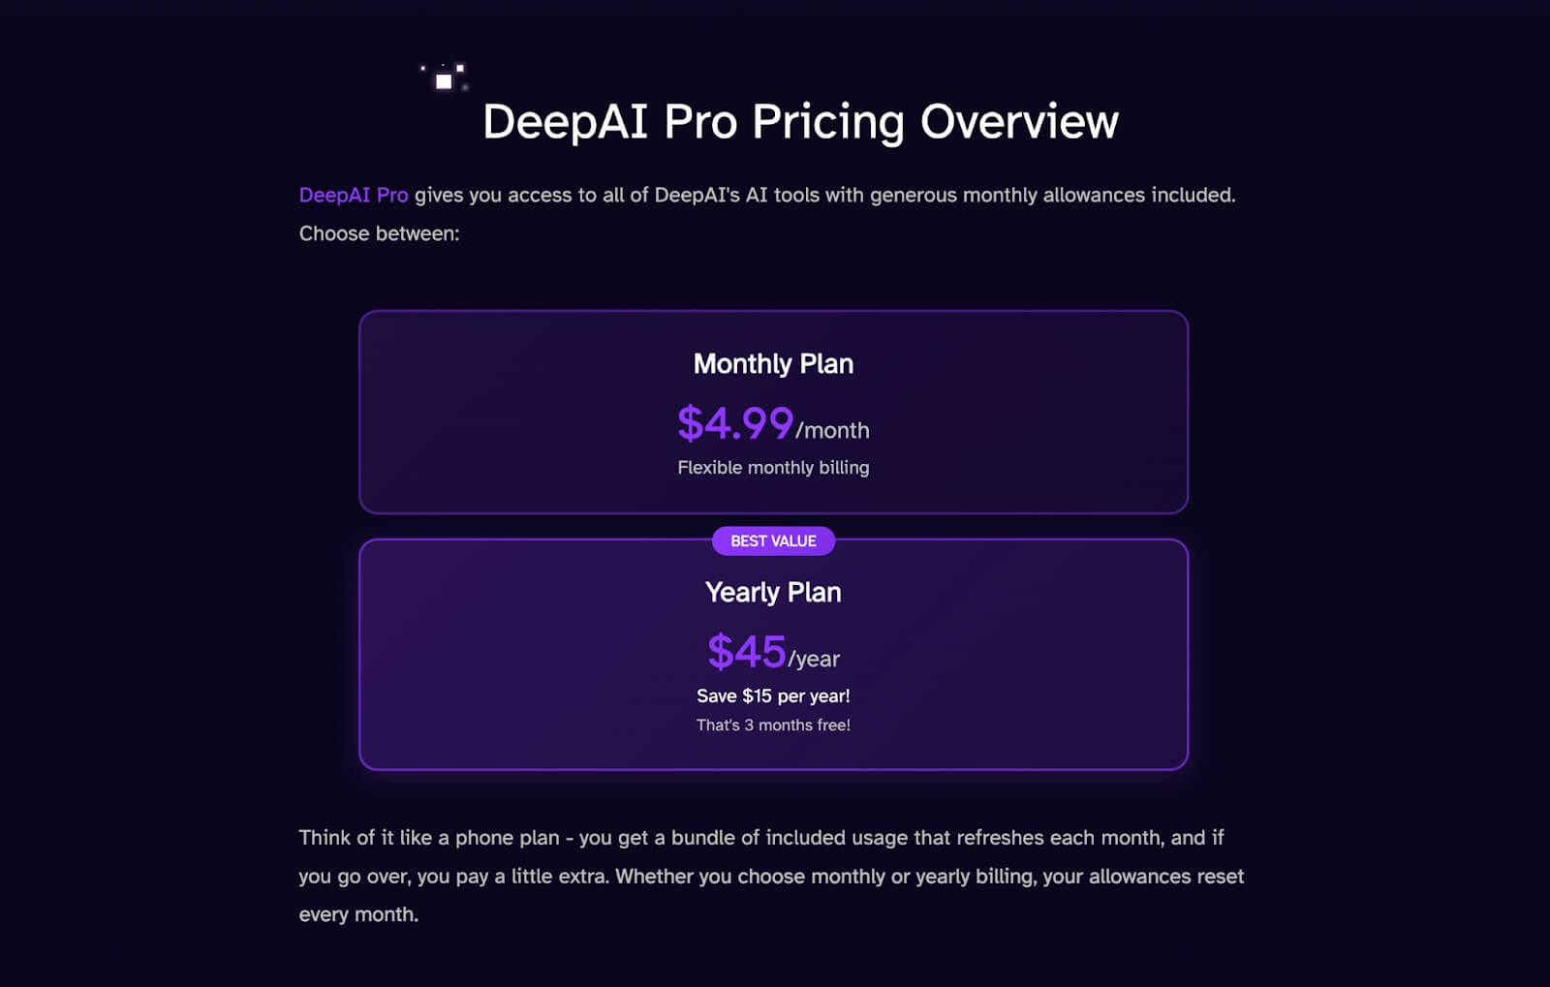This screenshot has width=1550, height=987.
Task: Open the DeepAI Pro purple link
Action: click(x=354, y=196)
